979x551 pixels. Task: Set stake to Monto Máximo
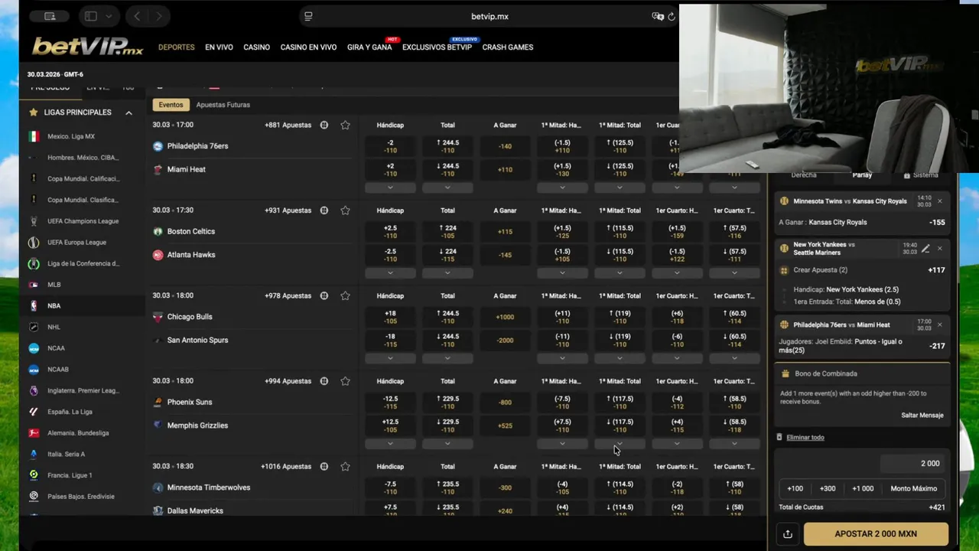point(913,488)
